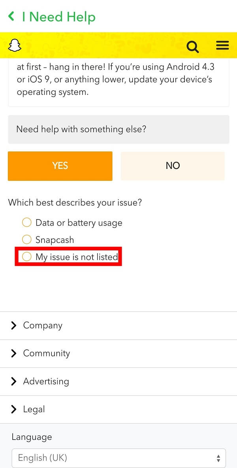The width and height of the screenshot is (237, 468).
Task: Click the Legal section chevron icon
Action: point(14,409)
